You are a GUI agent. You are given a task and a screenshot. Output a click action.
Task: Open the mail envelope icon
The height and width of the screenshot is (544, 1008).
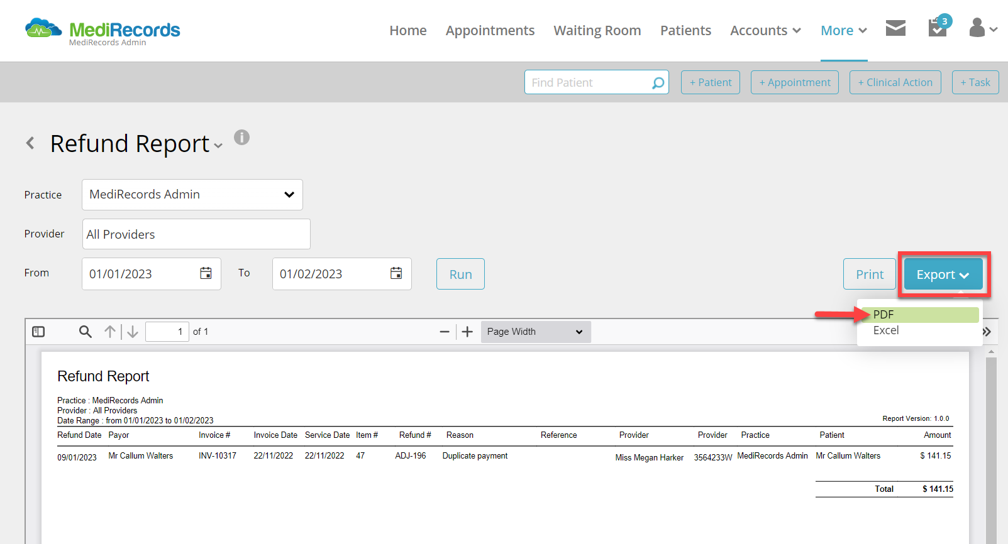click(895, 28)
